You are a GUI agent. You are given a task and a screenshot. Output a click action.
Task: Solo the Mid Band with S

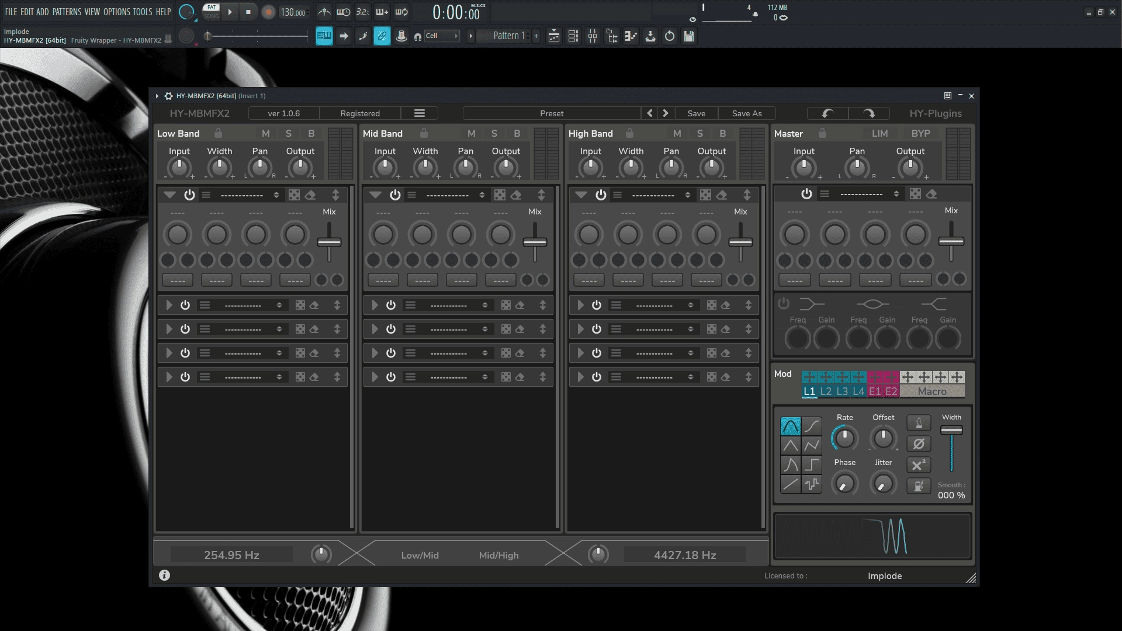[x=494, y=133]
